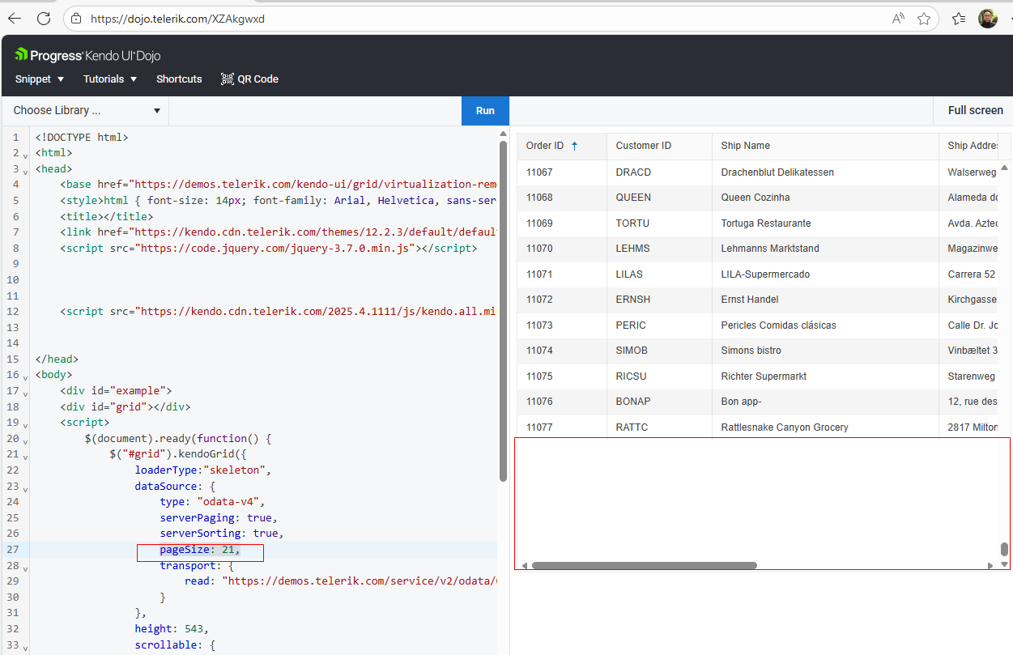Image resolution: width=1013 pixels, height=655 pixels.
Task: Click the grid's horizontal scrollbar thumb
Action: [x=644, y=565]
